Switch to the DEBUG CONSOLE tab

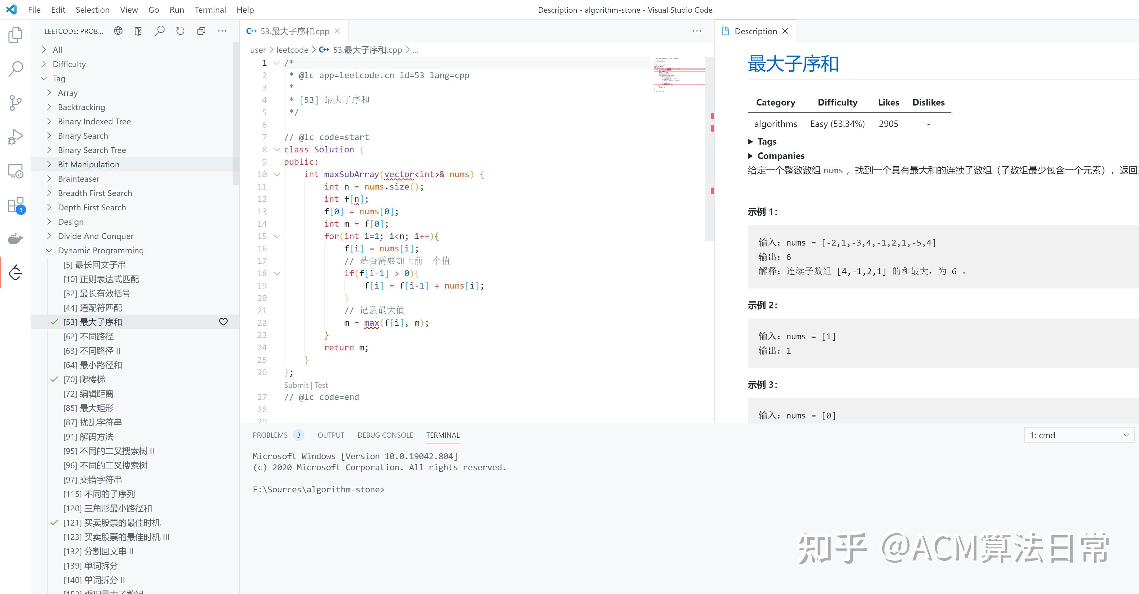385,435
